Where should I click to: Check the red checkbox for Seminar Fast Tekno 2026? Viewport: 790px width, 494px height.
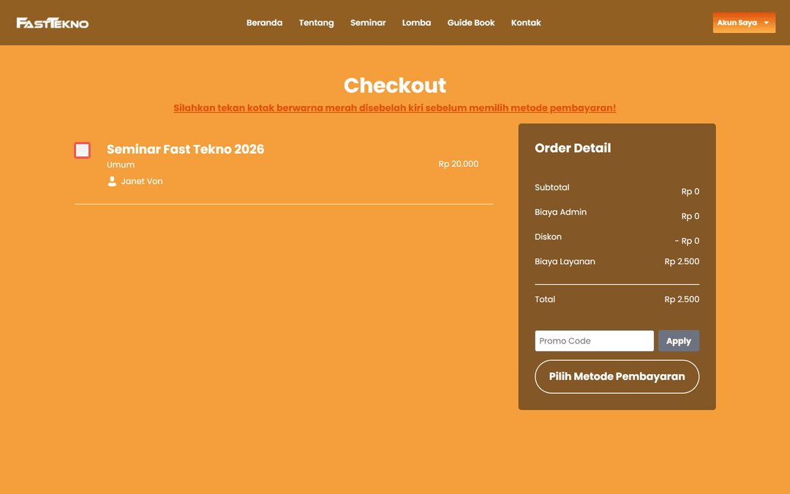coord(82,149)
